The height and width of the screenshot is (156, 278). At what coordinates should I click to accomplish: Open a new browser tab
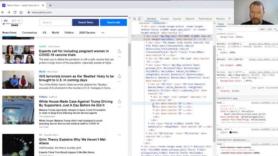(50, 5)
